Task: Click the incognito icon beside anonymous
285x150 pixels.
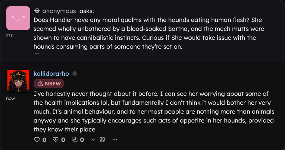Action: coord(37,11)
